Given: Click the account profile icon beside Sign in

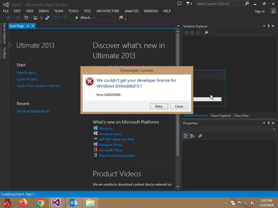Looking at the screenshot, I should pyautogui.click(x=273, y=11).
